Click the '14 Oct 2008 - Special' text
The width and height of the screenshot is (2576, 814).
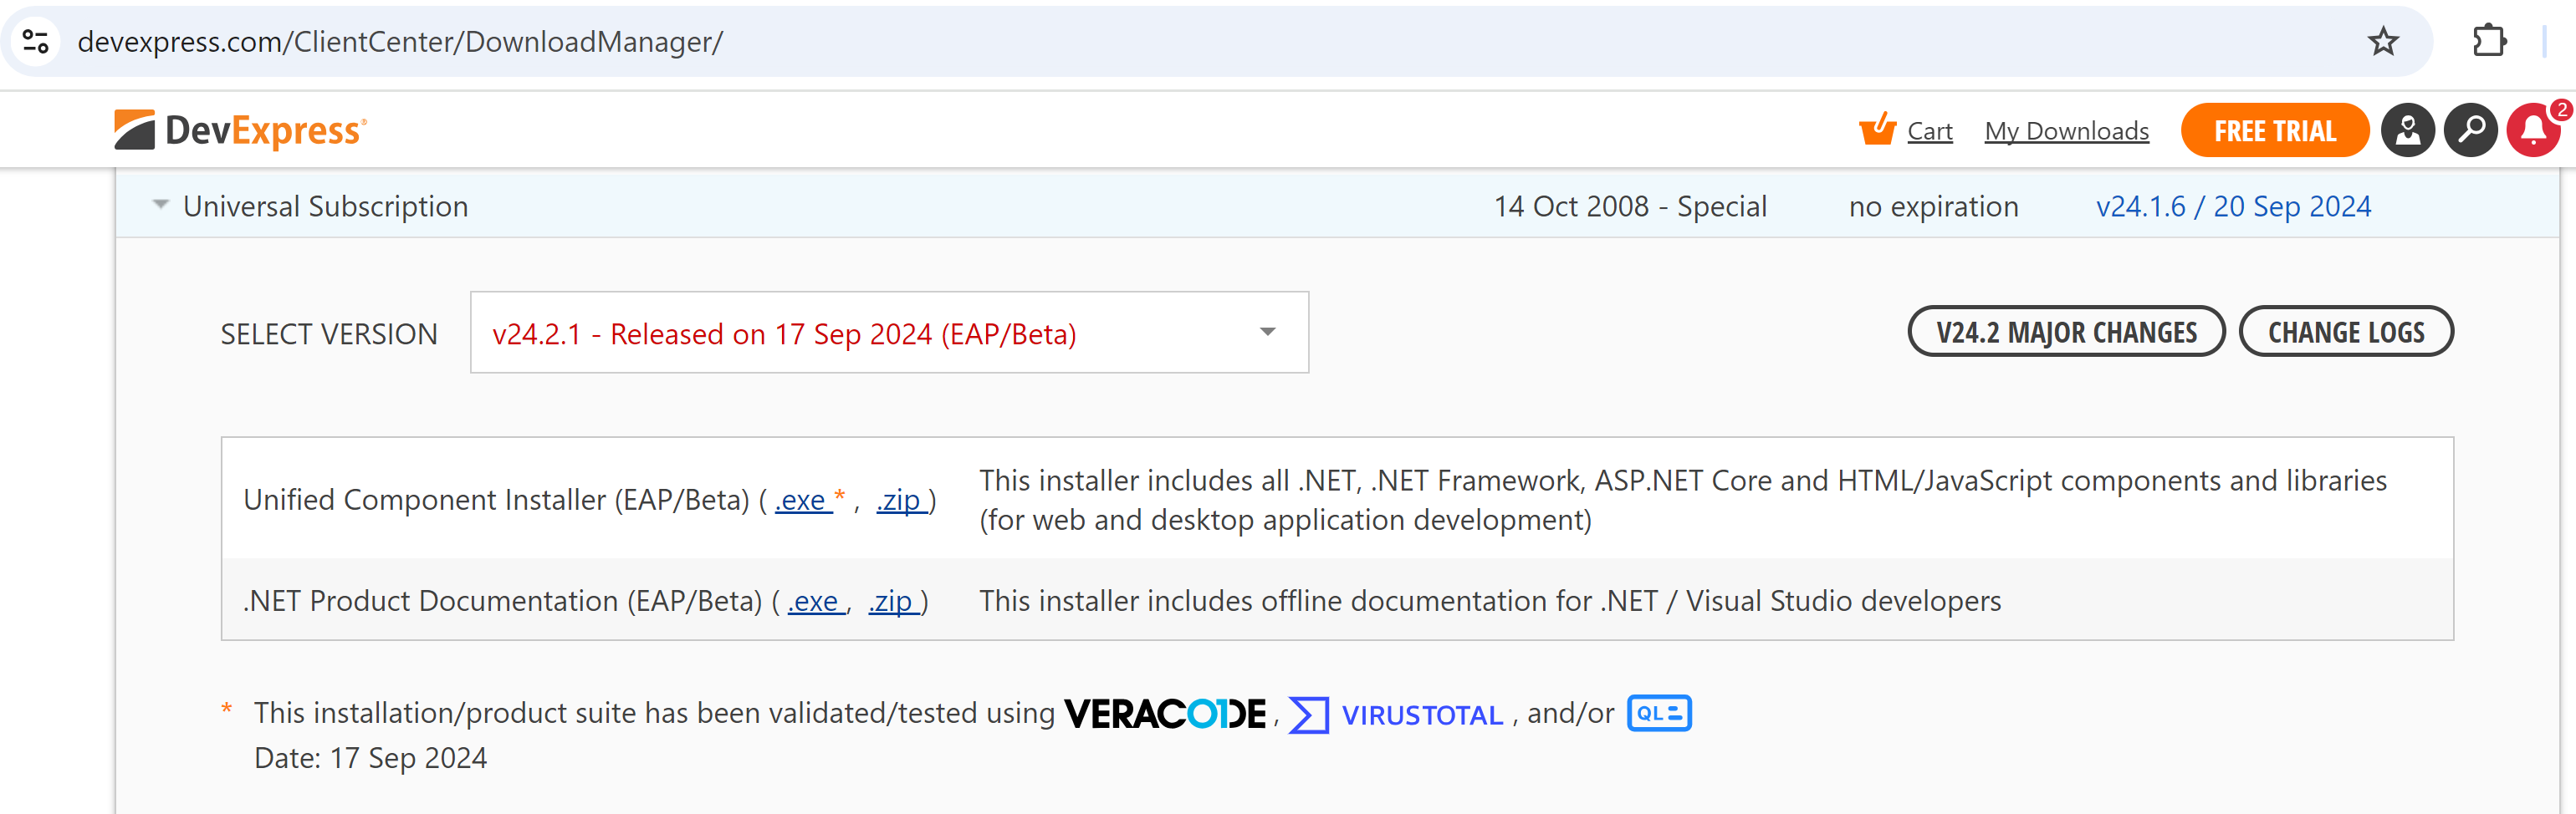(1630, 206)
